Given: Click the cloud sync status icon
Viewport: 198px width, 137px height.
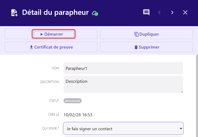Looking at the screenshot, I should [x=95, y=13].
